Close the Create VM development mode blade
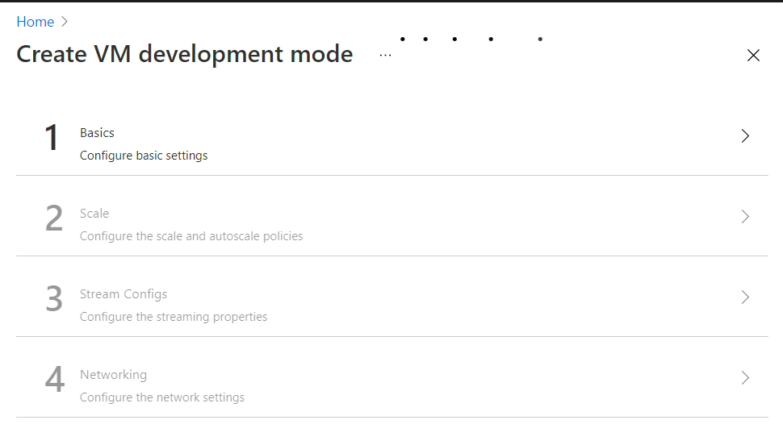The width and height of the screenshot is (783, 445). [x=753, y=56]
